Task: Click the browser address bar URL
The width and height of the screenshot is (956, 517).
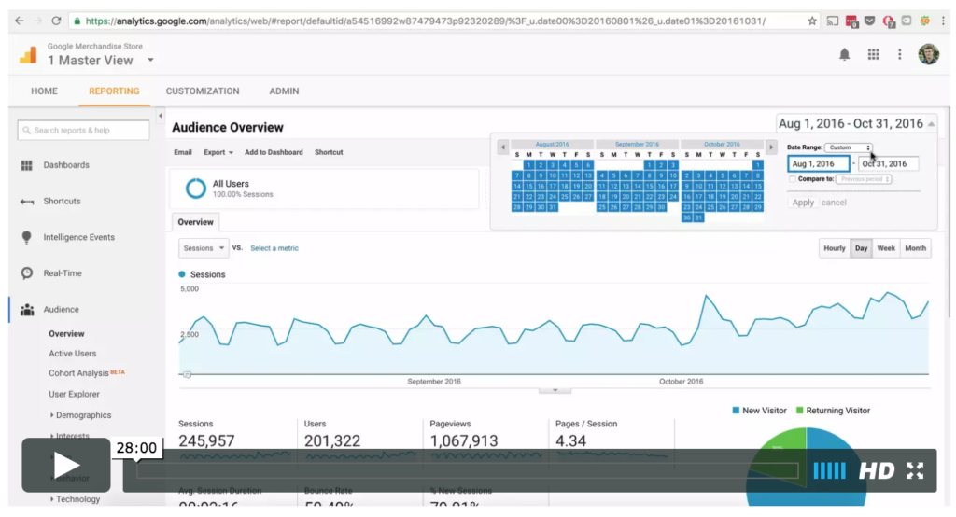Action: tap(426, 21)
